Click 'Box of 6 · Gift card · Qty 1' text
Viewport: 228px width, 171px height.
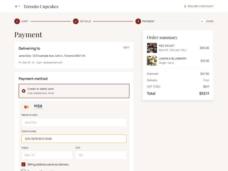pyautogui.click(x=173, y=50)
